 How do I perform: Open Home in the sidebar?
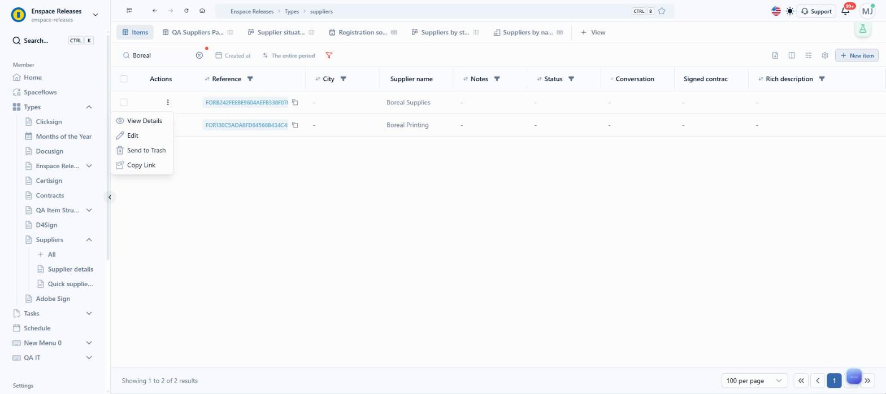pyautogui.click(x=33, y=77)
